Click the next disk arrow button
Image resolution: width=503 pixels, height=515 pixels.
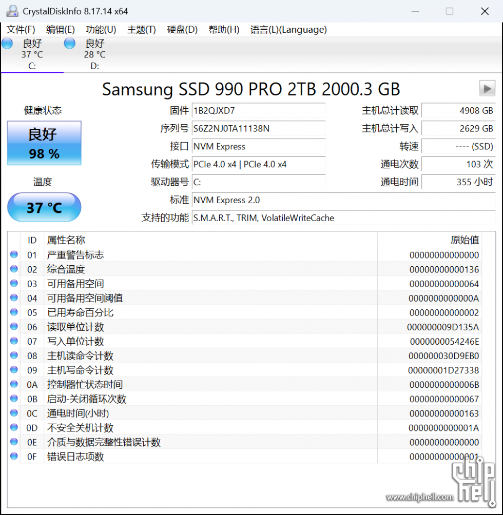click(487, 88)
